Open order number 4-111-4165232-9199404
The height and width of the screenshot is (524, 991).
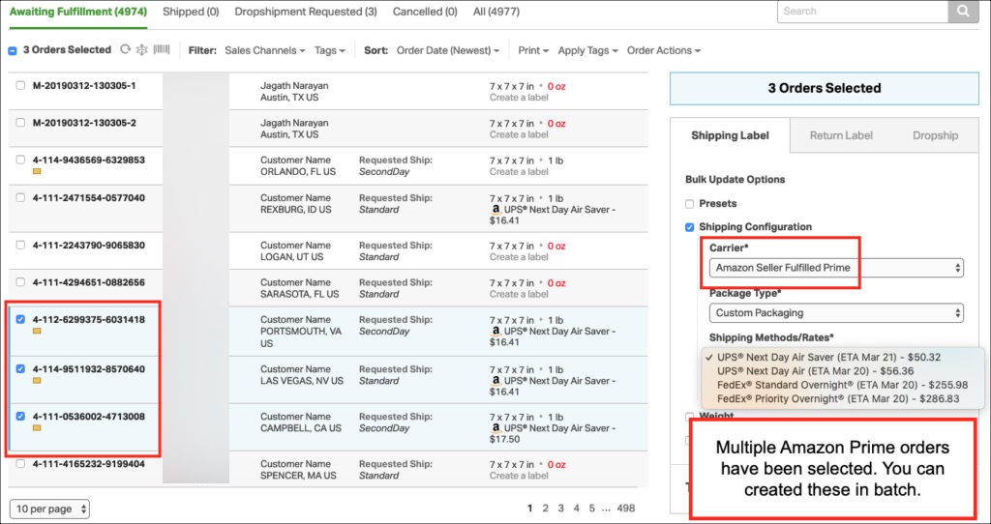(88, 464)
